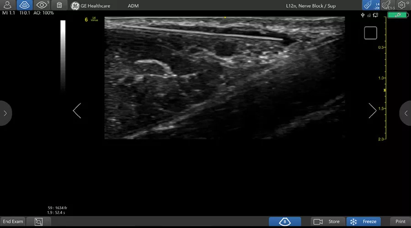Freeze the ultrasound image
Screen dimensions: 411x228
[364, 222]
